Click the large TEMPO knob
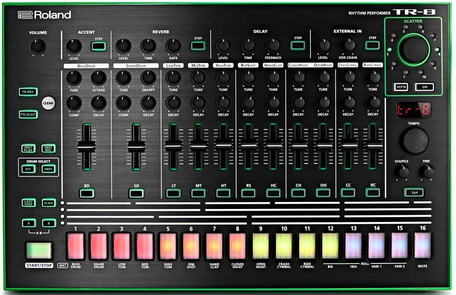Viewport: 456px width, 295px height. point(414,141)
